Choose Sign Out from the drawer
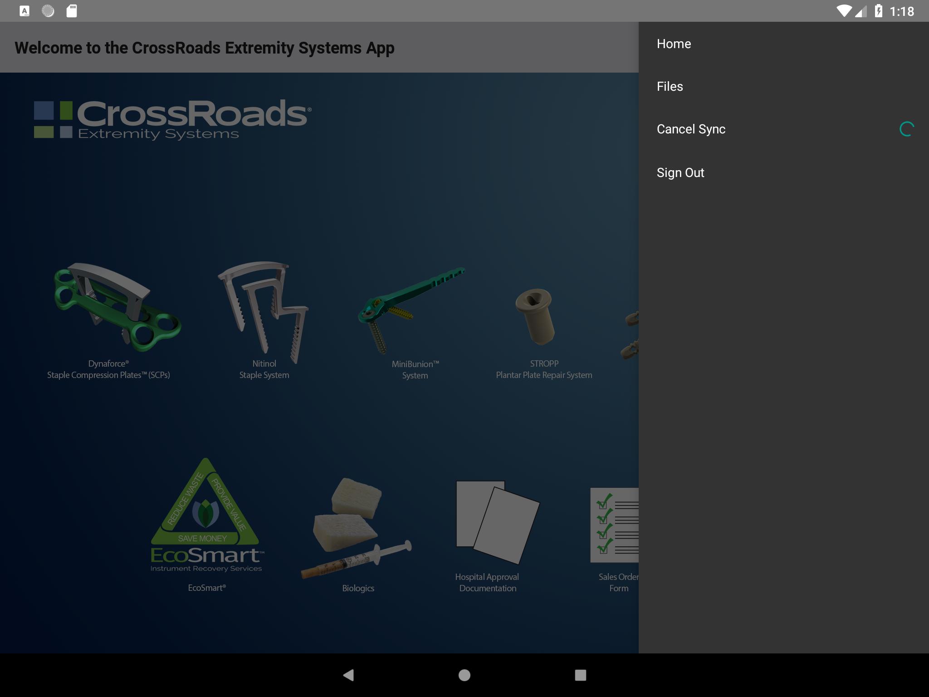This screenshot has width=929, height=697. tap(783, 172)
